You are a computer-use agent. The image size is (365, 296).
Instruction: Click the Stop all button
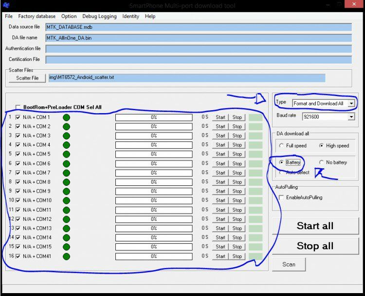pos(315,246)
